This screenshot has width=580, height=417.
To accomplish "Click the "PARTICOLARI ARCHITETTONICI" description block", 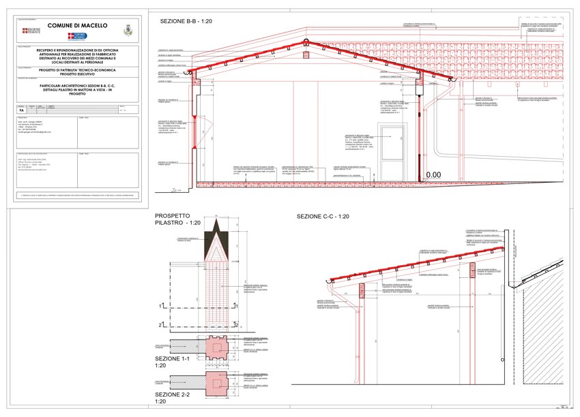I will [77, 89].
